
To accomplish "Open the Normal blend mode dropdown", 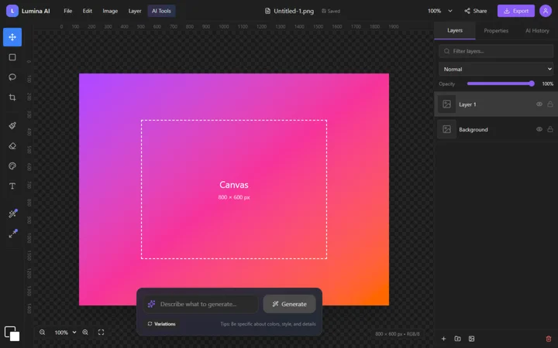I will 496,69.
